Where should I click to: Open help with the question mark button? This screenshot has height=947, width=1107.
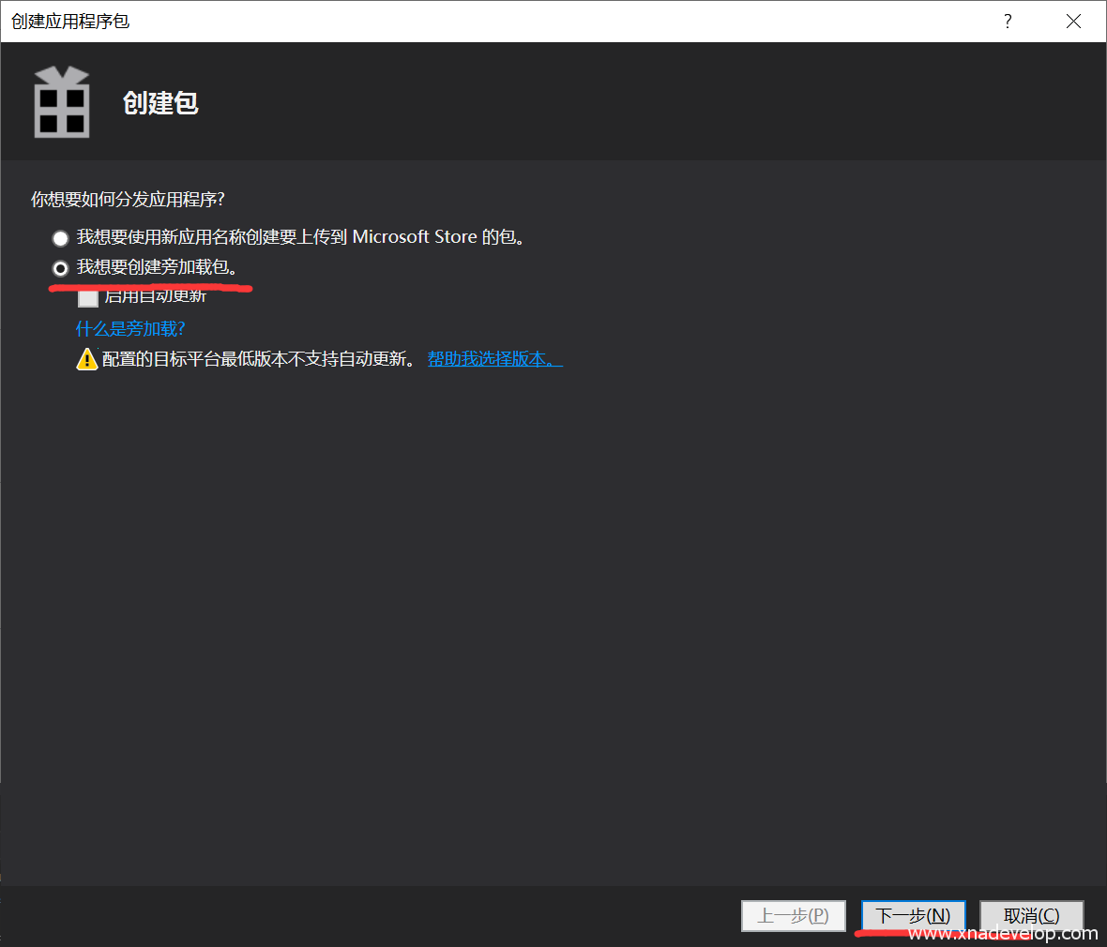click(1008, 22)
